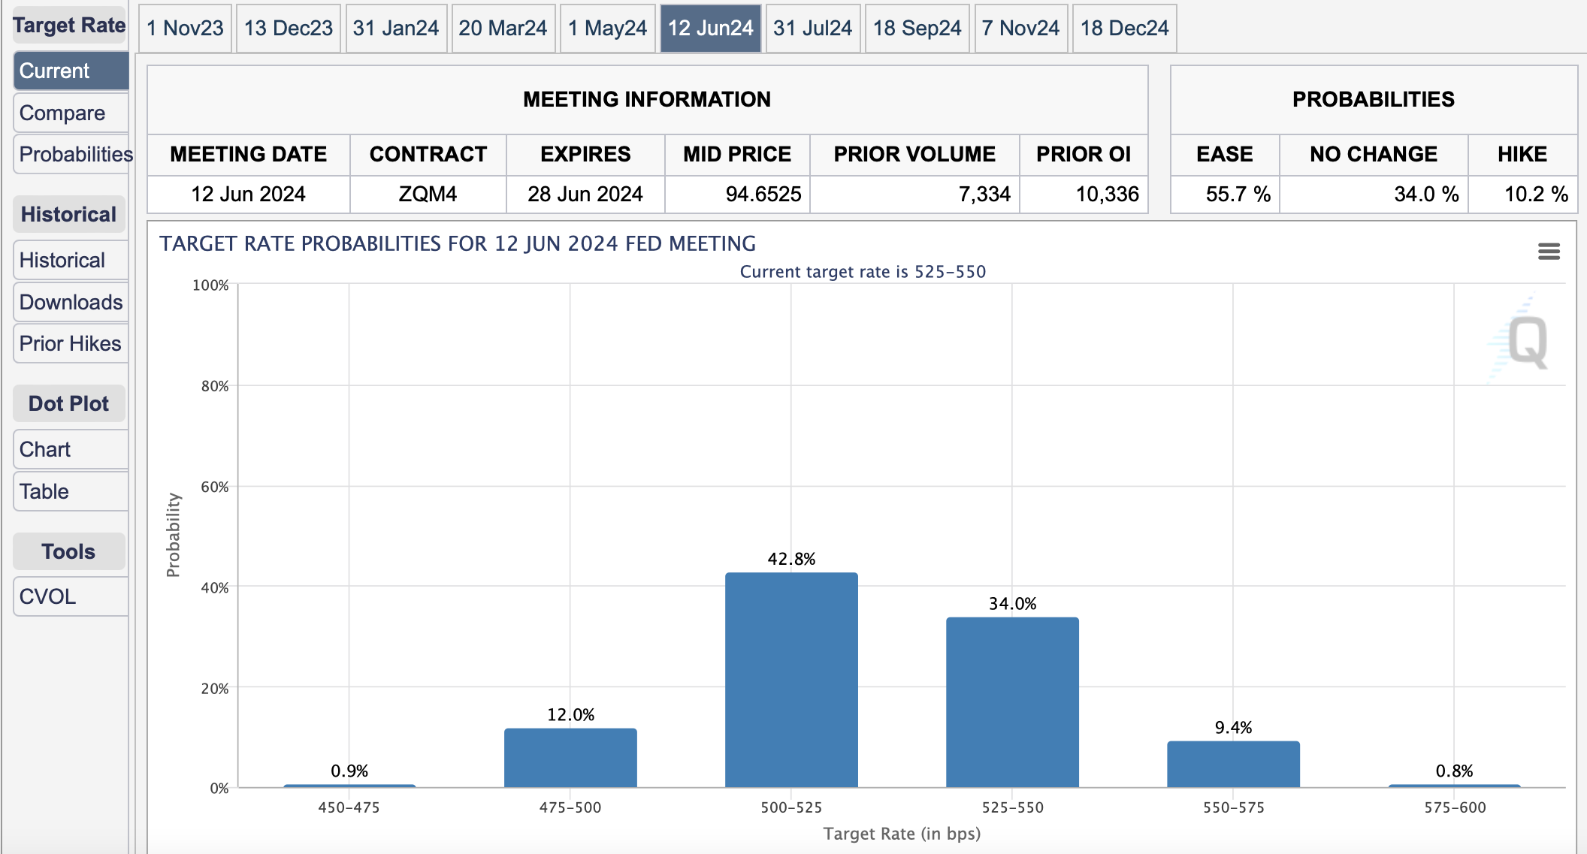Select the 1 Nov23 meeting tab
This screenshot has height=854, width=1587.
click(x=185, y=29)
